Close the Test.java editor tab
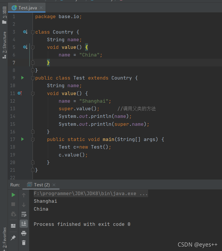The height and width of the screenshot is (251, 222). coord(41,8)
